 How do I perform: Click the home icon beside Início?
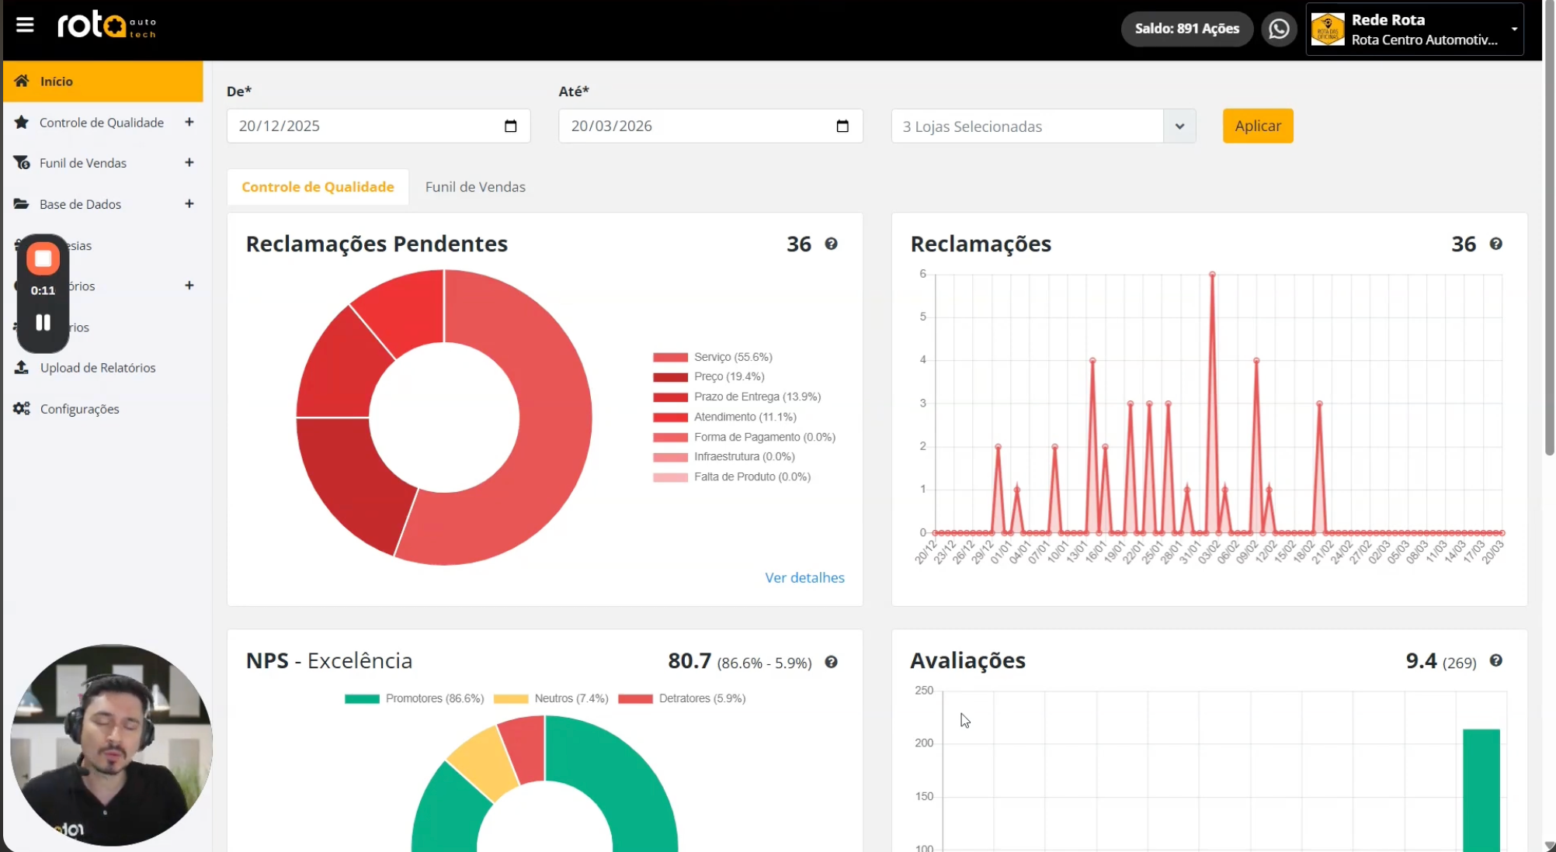(22, 81)
